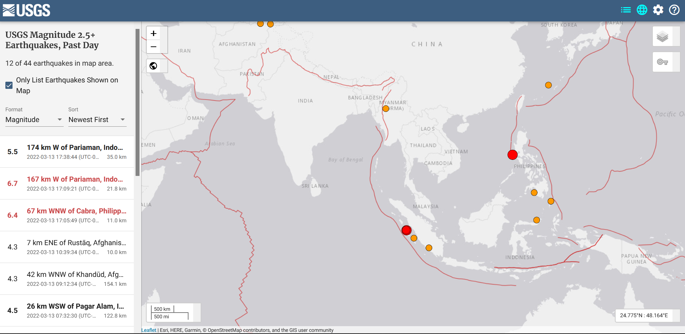Click the USGS logo
Image resolution: width=685 pixels, height=334 pixels.
26,10
